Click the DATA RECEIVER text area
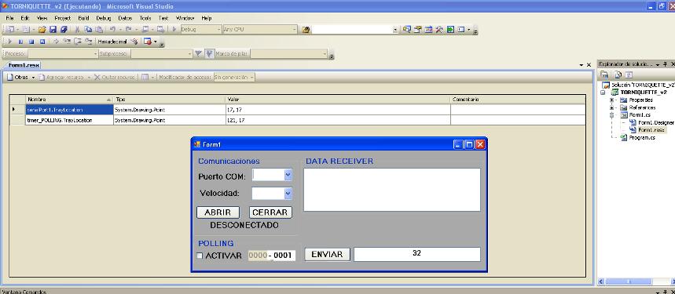This screenshot has width=675, height=294. (392, 190)
